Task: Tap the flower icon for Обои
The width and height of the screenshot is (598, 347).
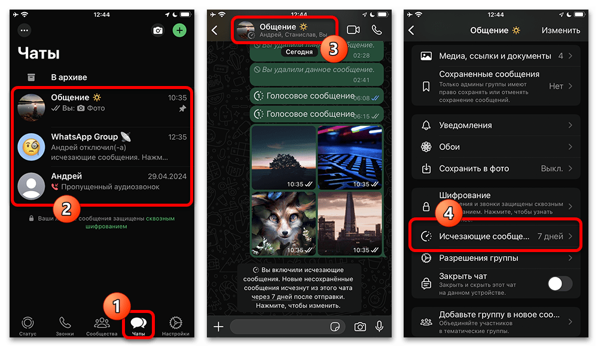Action: [x=426, y=147]
